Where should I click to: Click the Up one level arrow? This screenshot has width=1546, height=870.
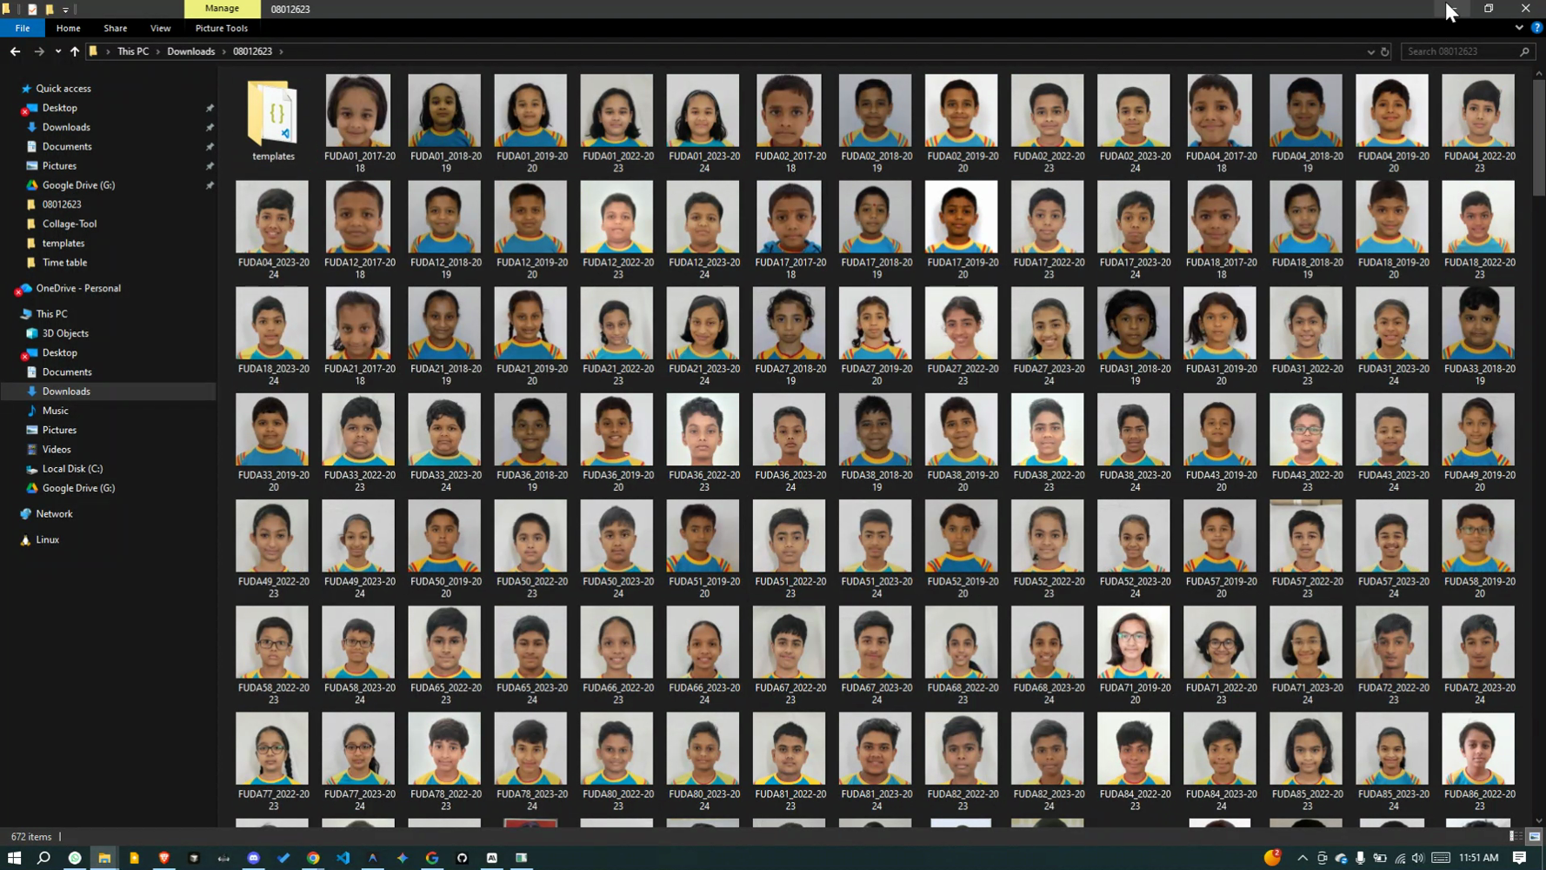(x=75, y=51)
